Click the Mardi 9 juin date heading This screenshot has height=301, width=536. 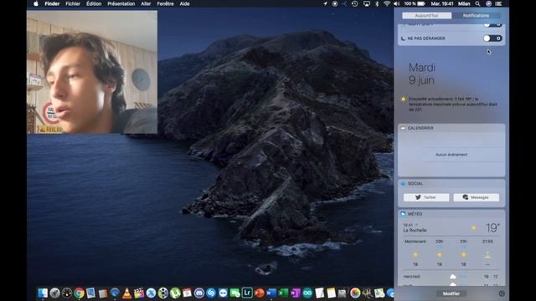tap(422, 74)
